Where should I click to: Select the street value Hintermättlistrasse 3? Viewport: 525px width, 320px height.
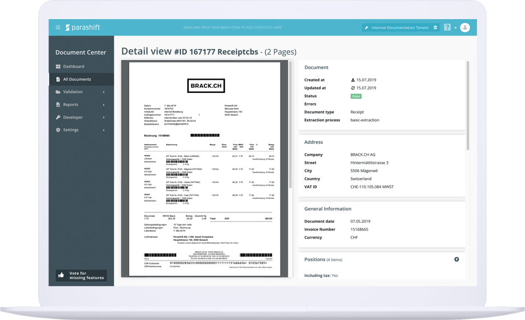click(369, 163)
